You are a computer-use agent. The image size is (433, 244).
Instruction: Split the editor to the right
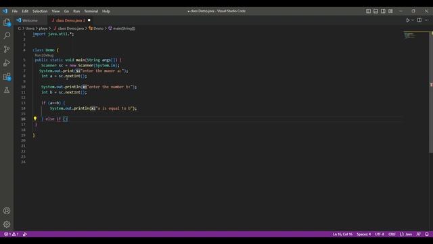(x=419, y=20)
